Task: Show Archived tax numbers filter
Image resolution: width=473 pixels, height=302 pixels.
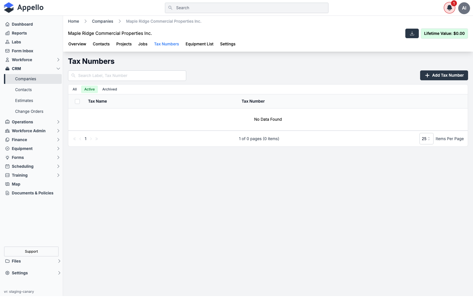Action: (110, 89)
